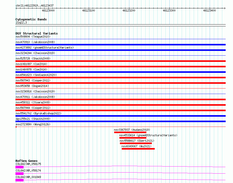
Task: Select the nsv4533614 gnomADStructuralVariants short red bar
Action: point(133,138)
